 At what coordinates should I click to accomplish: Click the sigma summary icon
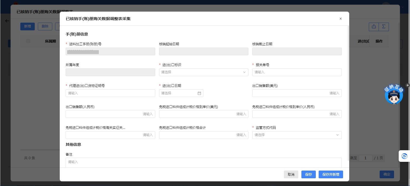coord(383,26)
